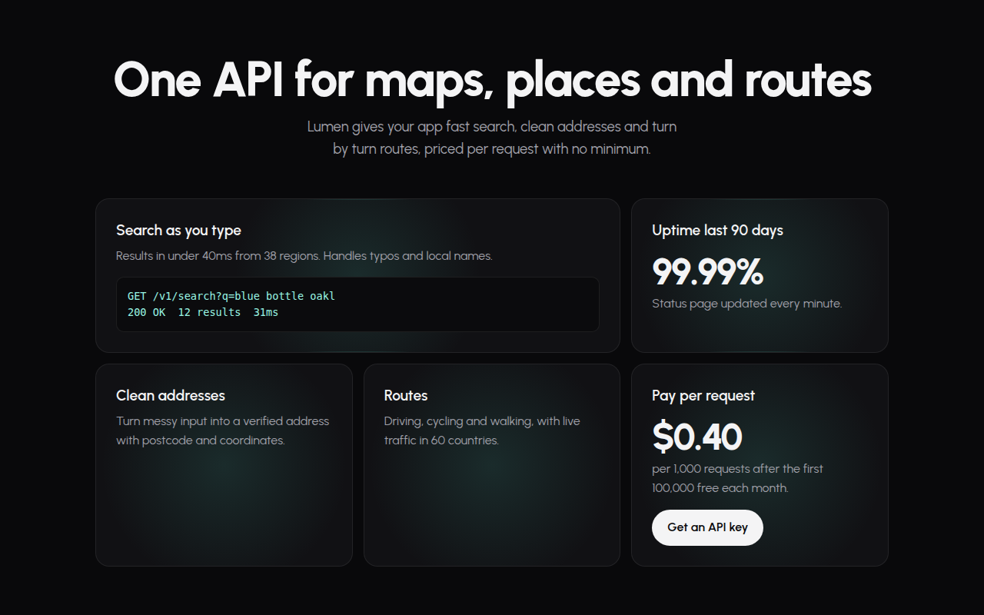Click the 'Lumen gives your app fast search' subtitle

[492, 137]
